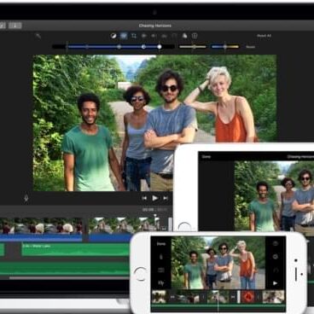Image resolution: width=314 pixels, height=314 pixels.
Task: Tap the iPhone video preview
Action: click(x=218, y=263)
